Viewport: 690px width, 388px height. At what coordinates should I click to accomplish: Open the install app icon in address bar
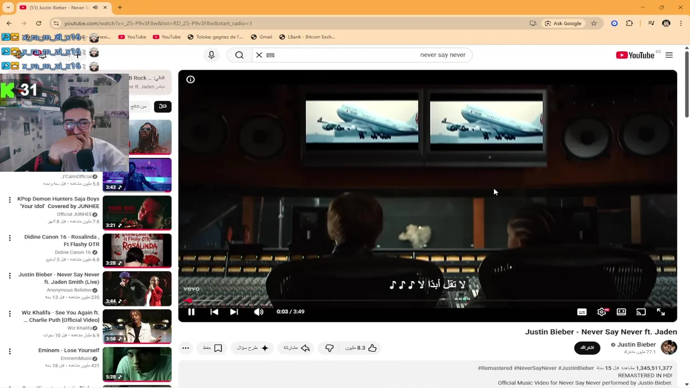533,23
